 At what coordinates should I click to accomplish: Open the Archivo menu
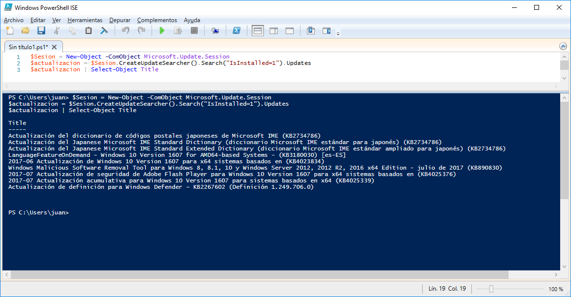pos(13,20)
